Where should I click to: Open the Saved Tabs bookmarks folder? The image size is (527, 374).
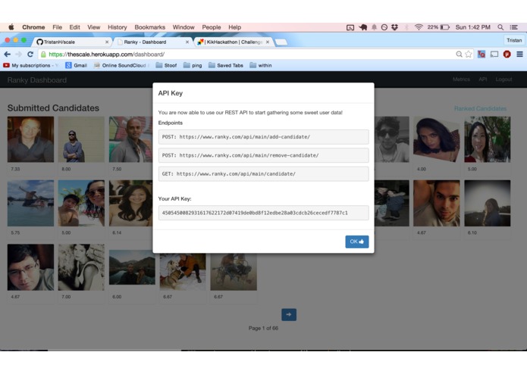225,65
